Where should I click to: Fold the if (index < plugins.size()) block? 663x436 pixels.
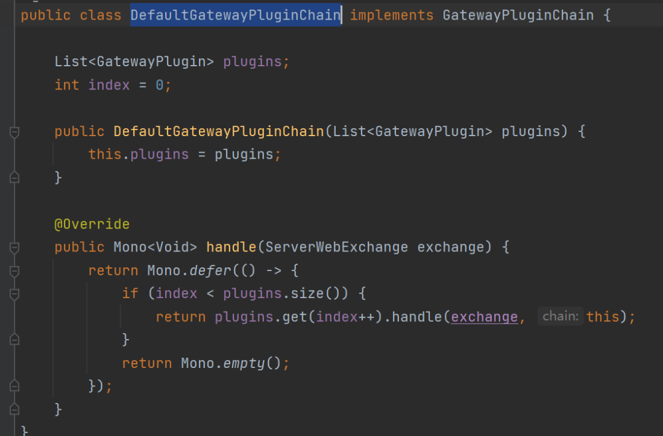[14, 294]
